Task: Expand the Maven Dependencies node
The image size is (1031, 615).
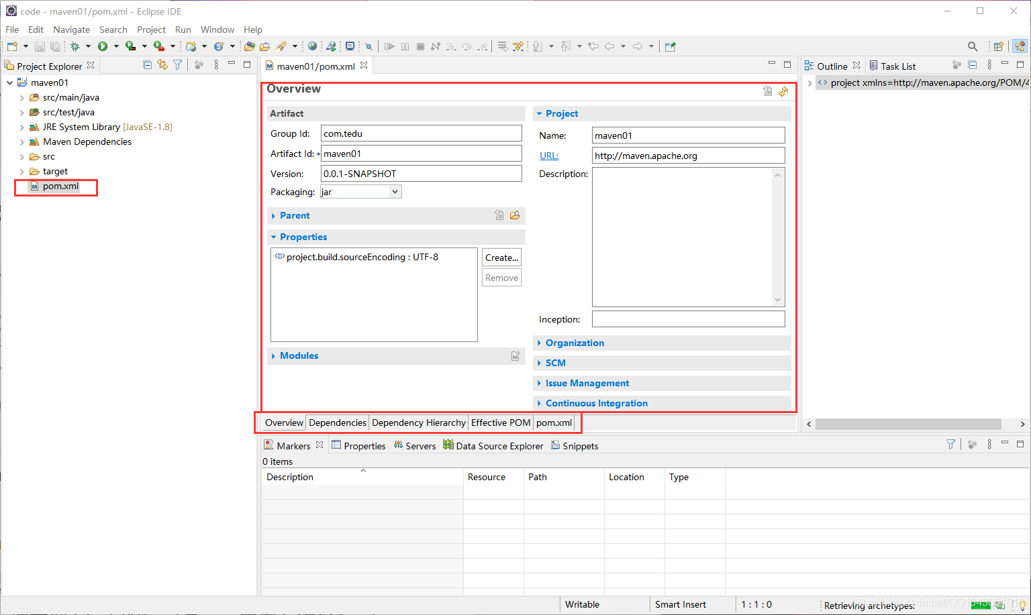Action: coord(22,142)
